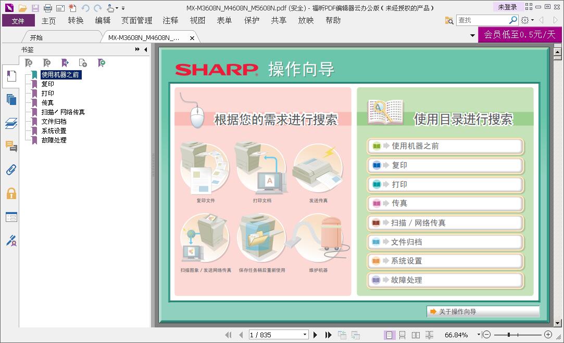564x343 pixels.
Task: Open the page number dropdown arrow
Action: pos(305,334)
